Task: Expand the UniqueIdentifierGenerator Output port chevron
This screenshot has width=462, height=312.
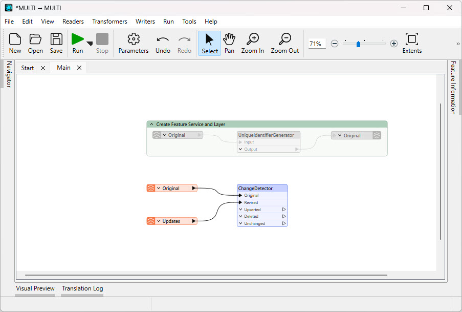Action: (240, 149)
